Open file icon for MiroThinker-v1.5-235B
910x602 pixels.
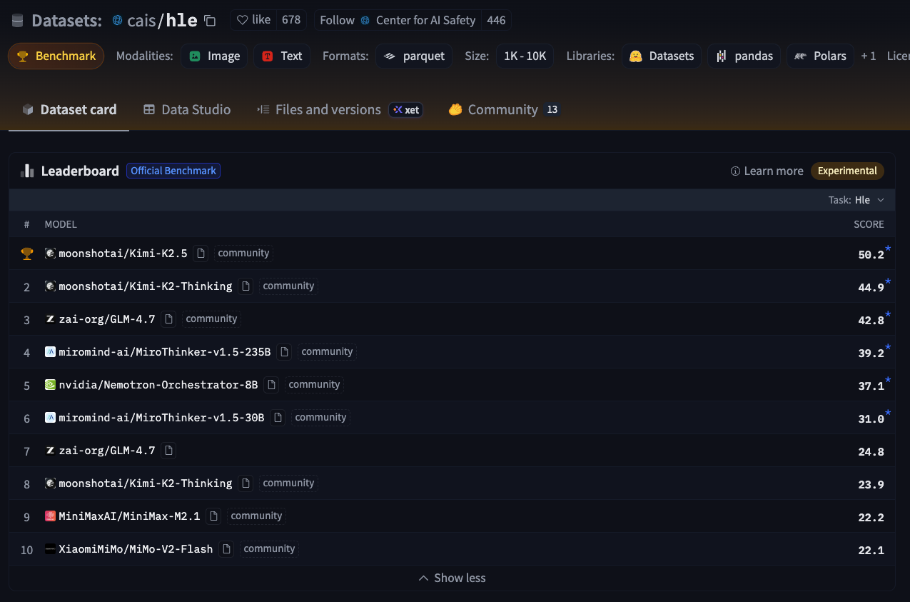coord(284,351)
